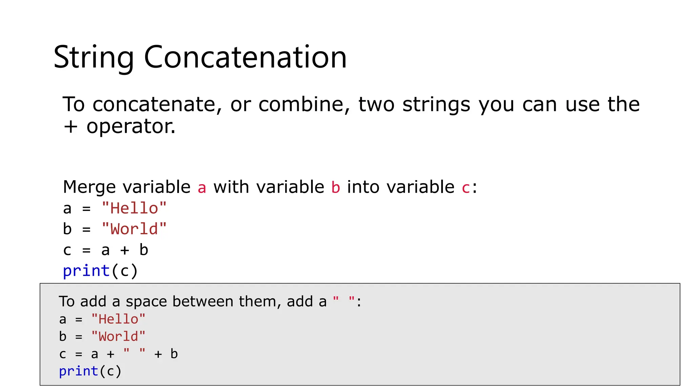Screen dimensions: 694x390
Task: Click the blue print keyword in upper code
Action: [x=86, y=271]
